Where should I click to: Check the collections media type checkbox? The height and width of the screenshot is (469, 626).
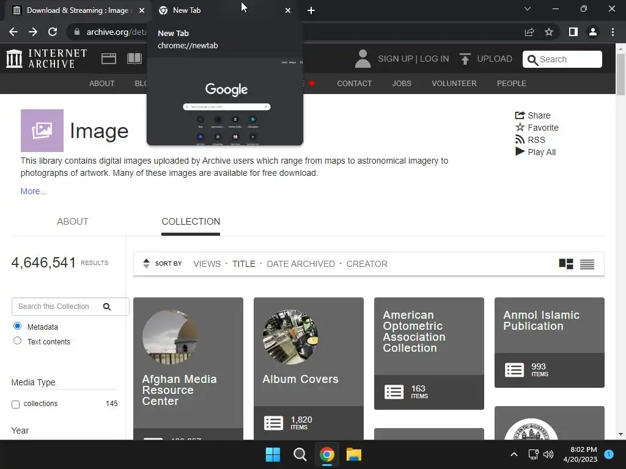click(x=15, y=404)
